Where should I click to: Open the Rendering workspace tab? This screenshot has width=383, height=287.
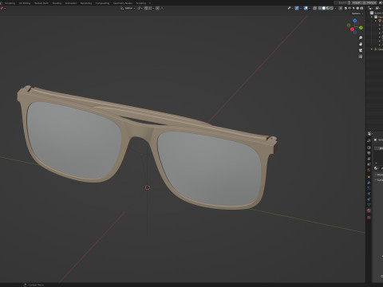pos(86,3)
